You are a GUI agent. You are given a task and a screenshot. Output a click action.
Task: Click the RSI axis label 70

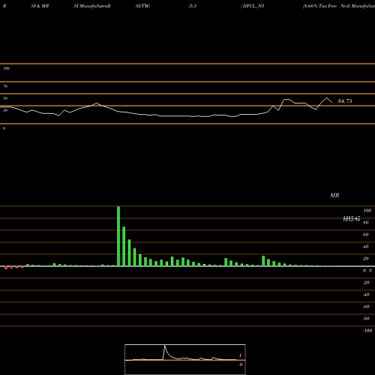point(5,86)
